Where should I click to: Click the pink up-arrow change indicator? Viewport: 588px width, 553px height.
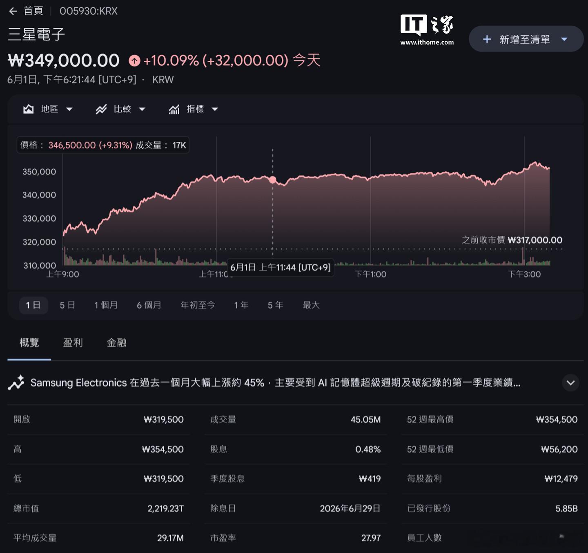tap(134, 61)
